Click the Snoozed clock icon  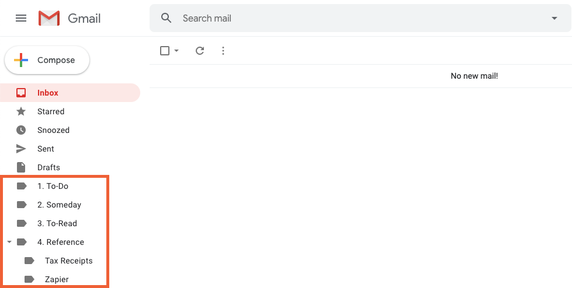(21, 130)
